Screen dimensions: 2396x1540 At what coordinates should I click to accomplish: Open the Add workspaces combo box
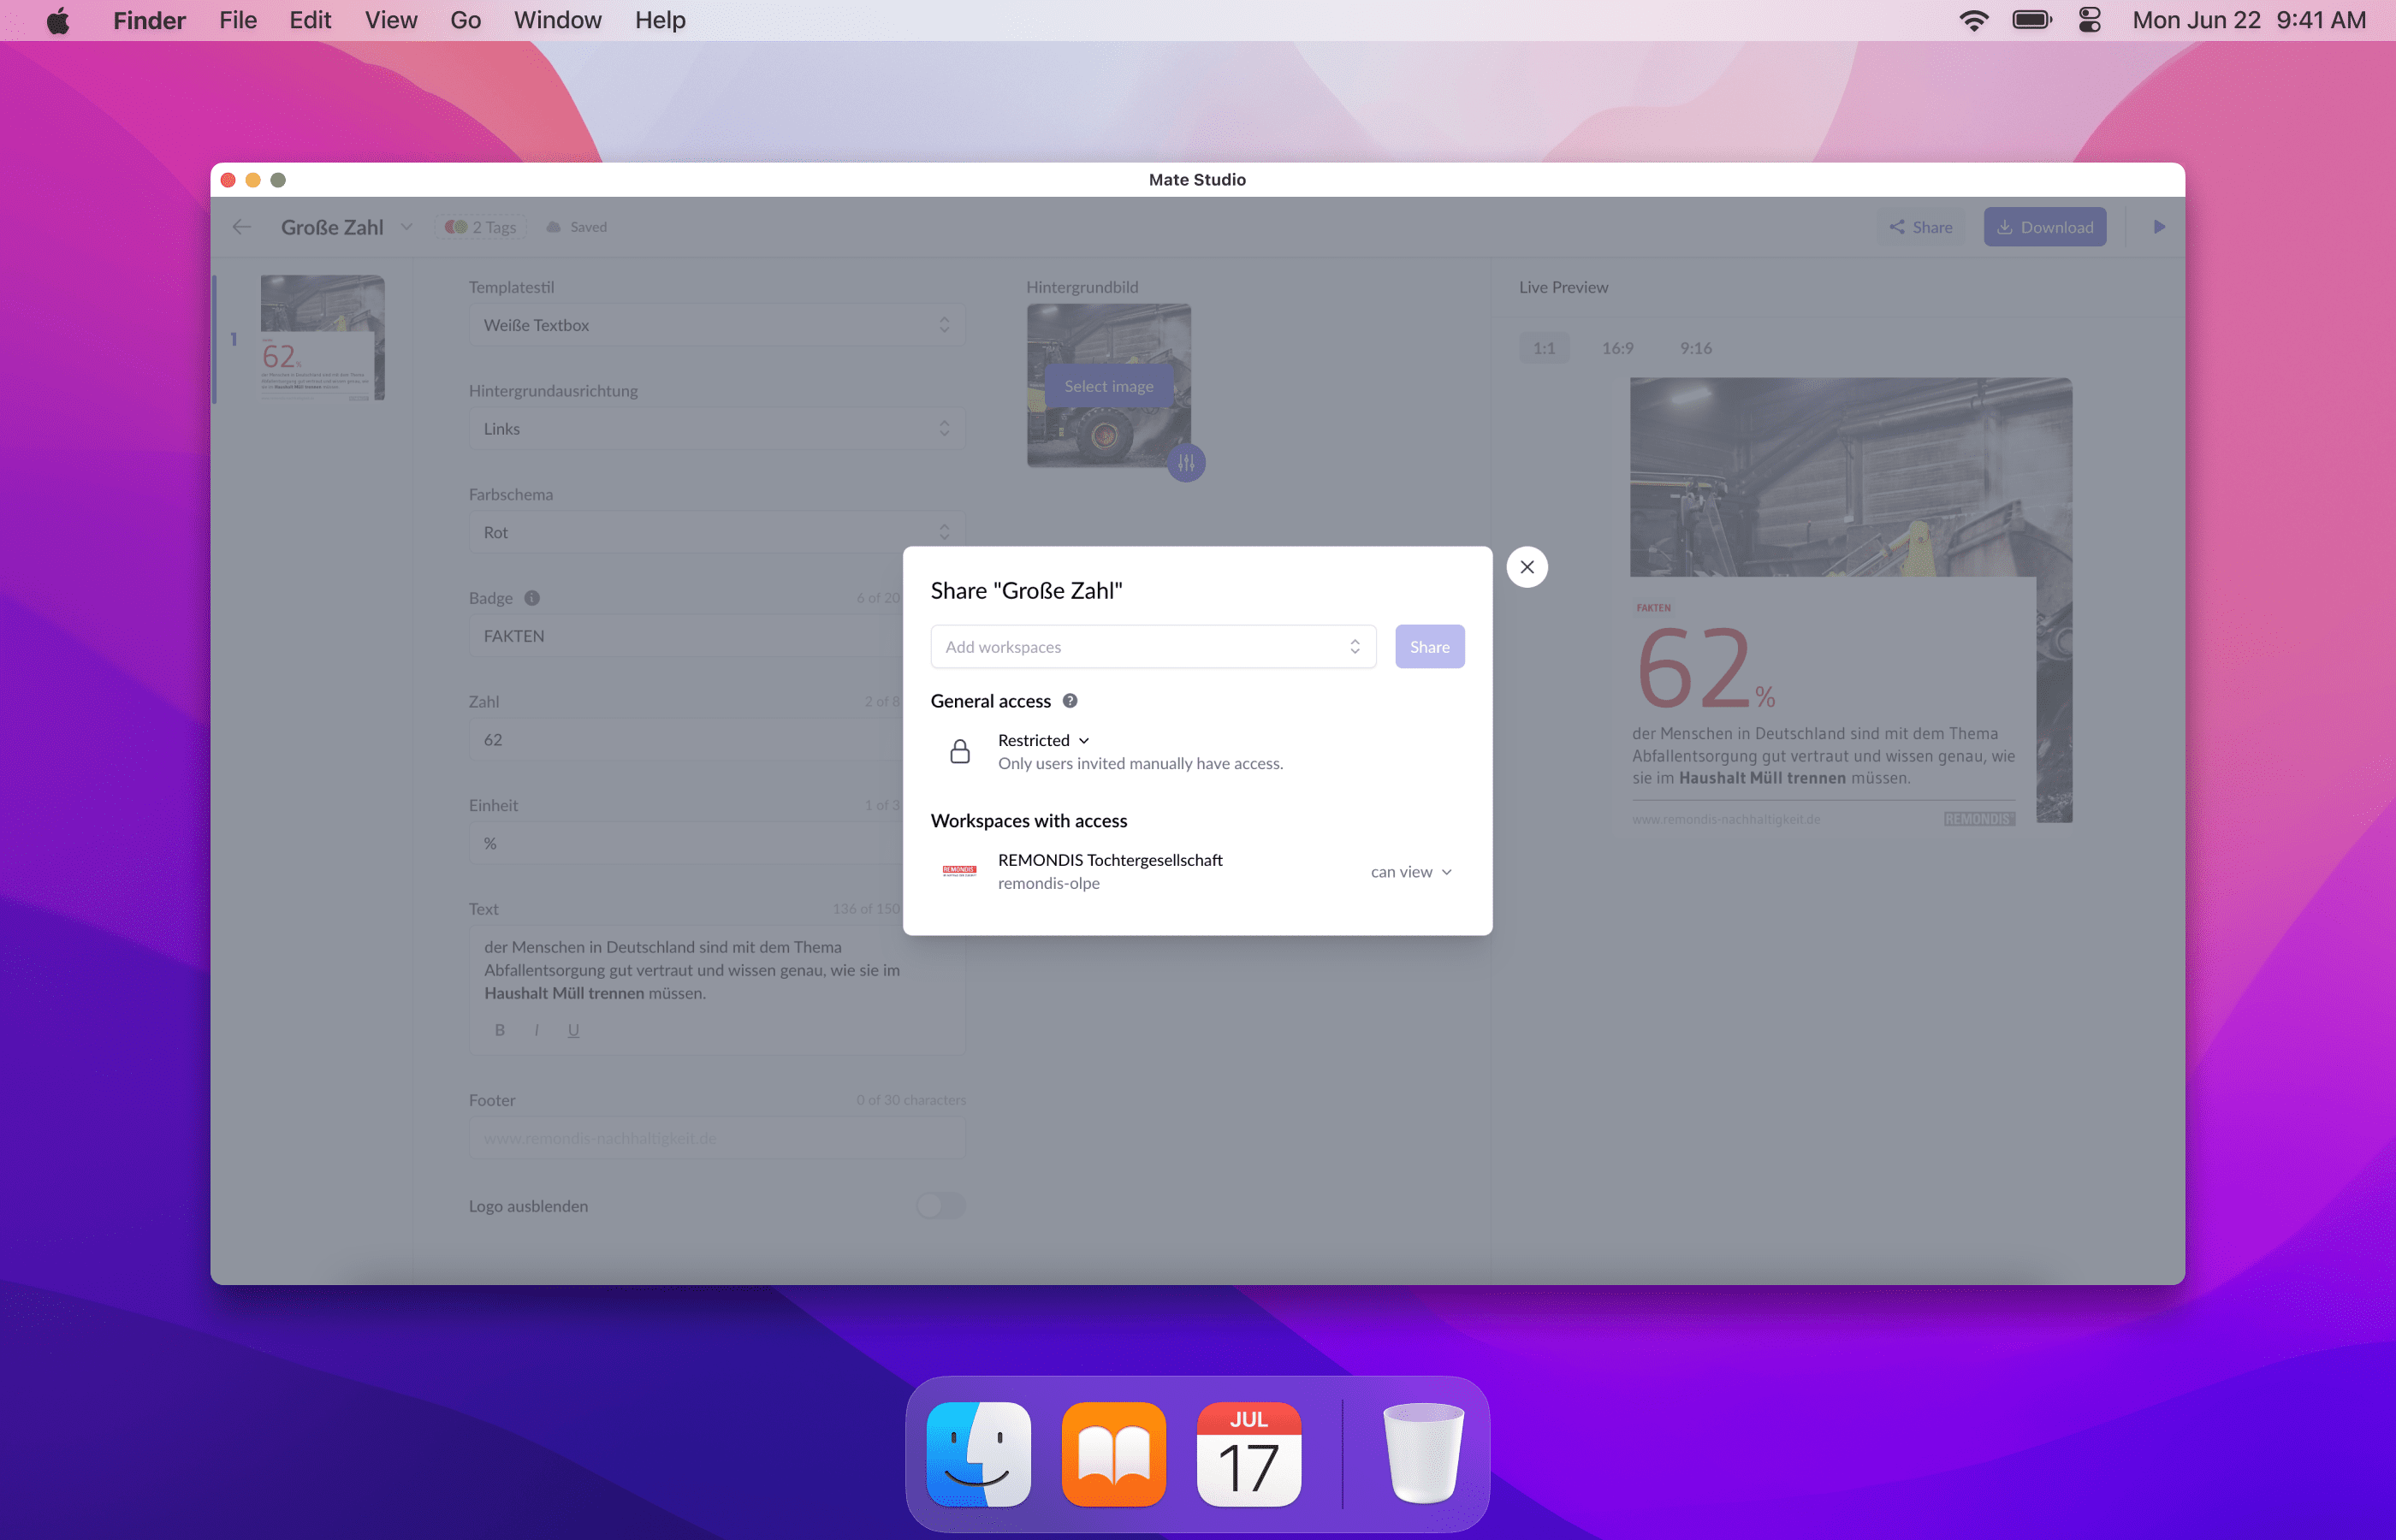click(1153, 647)
